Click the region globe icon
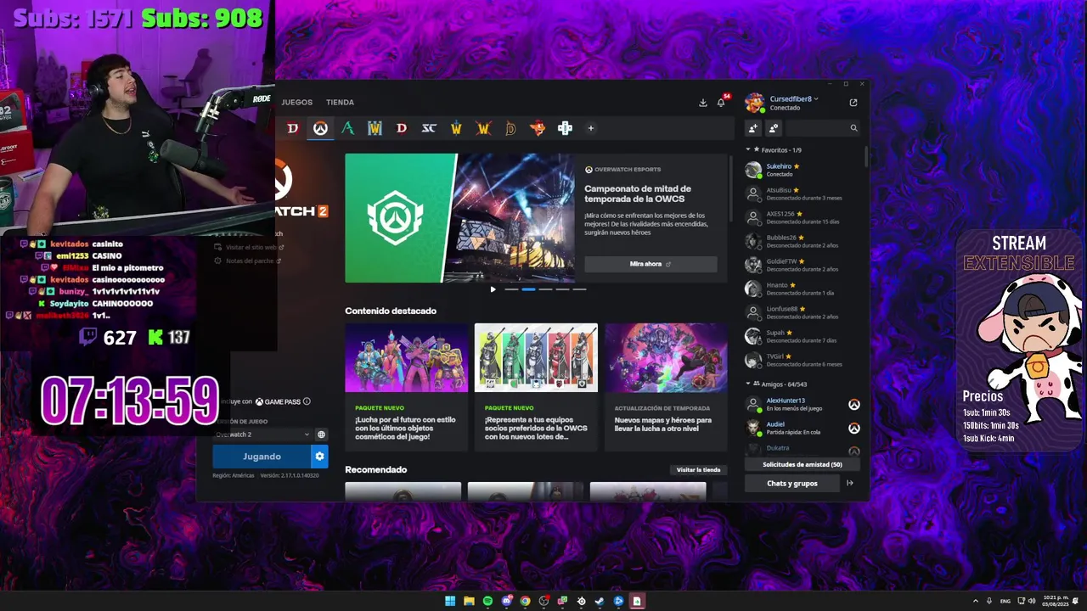Image resolution: width=1087 pixels, height=611 pixels. point(321,434)
